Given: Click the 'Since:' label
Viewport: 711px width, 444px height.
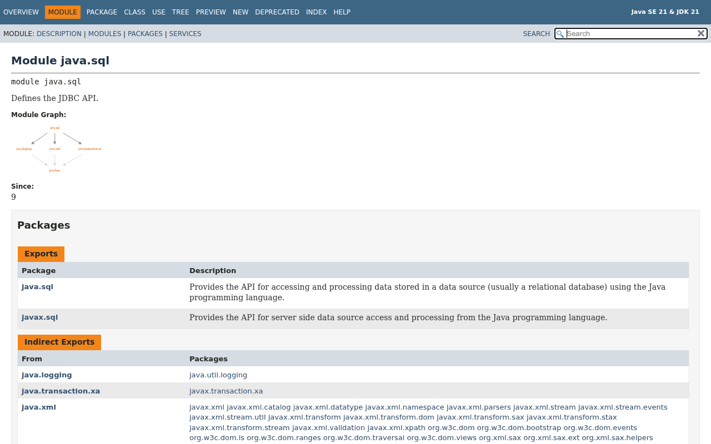Looking at the screenshot, I should click(22, 186).
